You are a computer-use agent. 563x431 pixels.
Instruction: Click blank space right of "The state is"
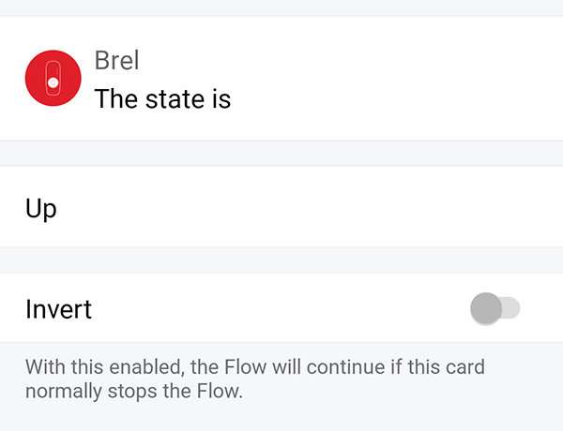(x=394, y=98)
